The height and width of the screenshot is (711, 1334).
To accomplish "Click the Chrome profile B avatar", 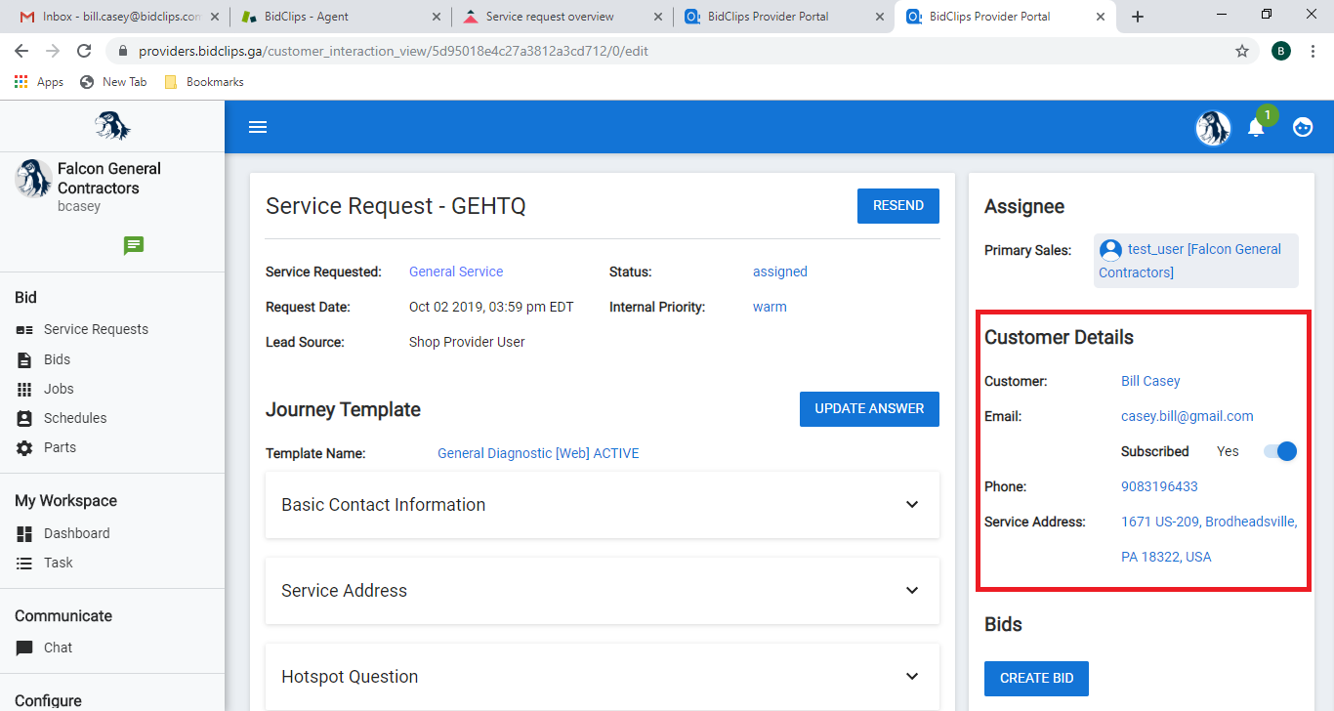I will click(x=1281, y=52).
